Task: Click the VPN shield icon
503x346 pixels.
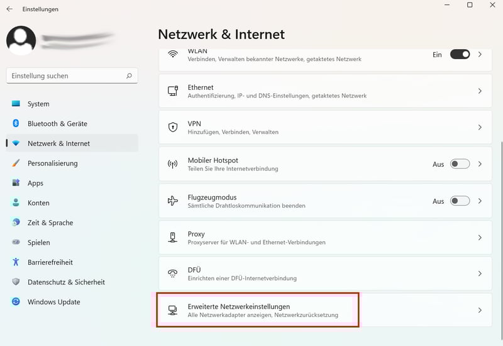Action: 173,128
